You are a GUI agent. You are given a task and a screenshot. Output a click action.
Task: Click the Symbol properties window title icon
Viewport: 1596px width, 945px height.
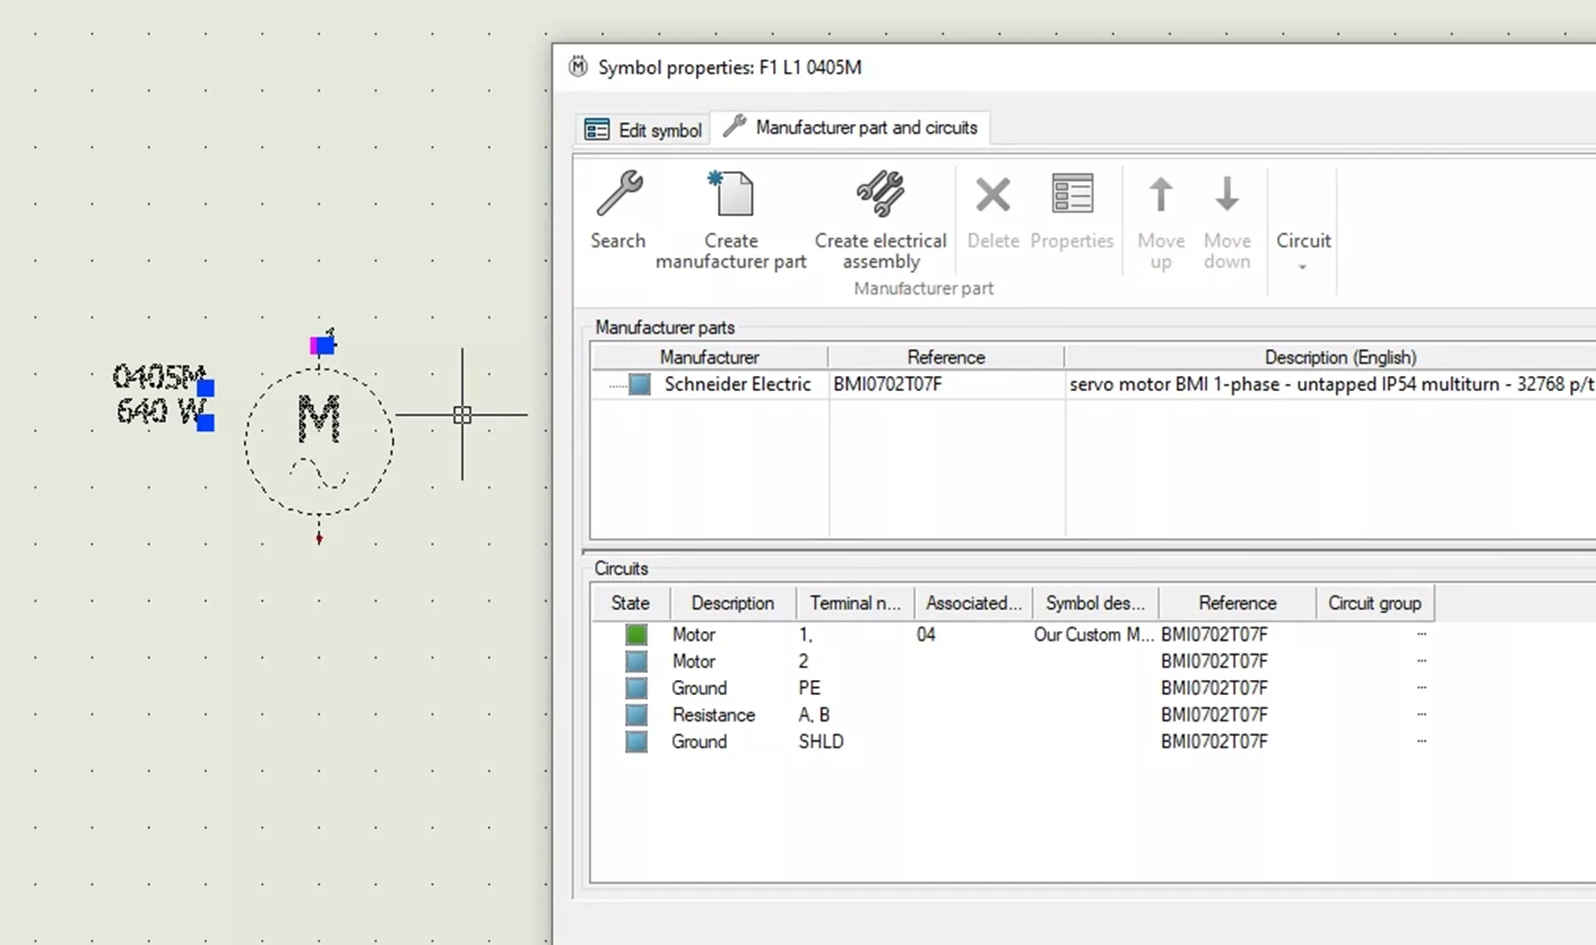tap(578, 66)
